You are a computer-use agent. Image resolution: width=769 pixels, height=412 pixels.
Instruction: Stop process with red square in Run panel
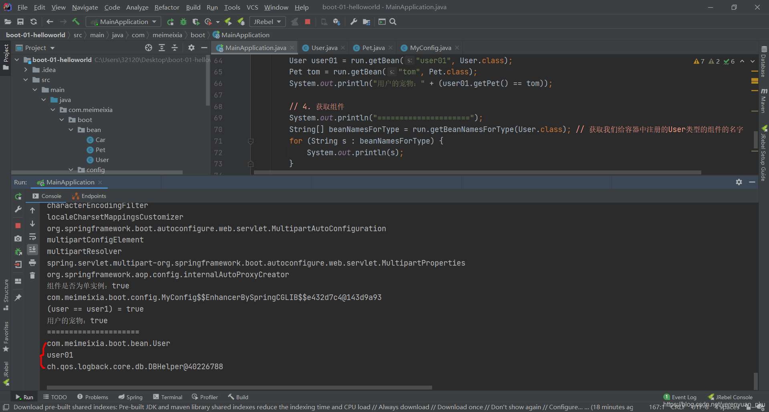click(x=18, y=226)
